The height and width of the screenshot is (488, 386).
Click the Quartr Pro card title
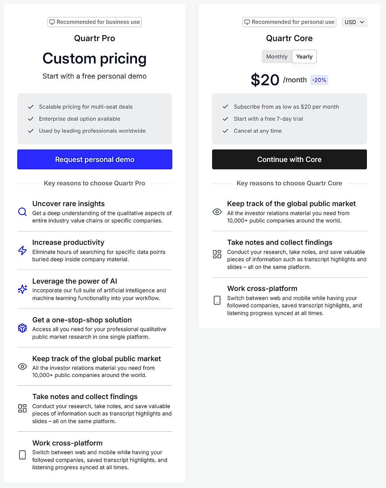pyautogui.click(x=95, y=38)
